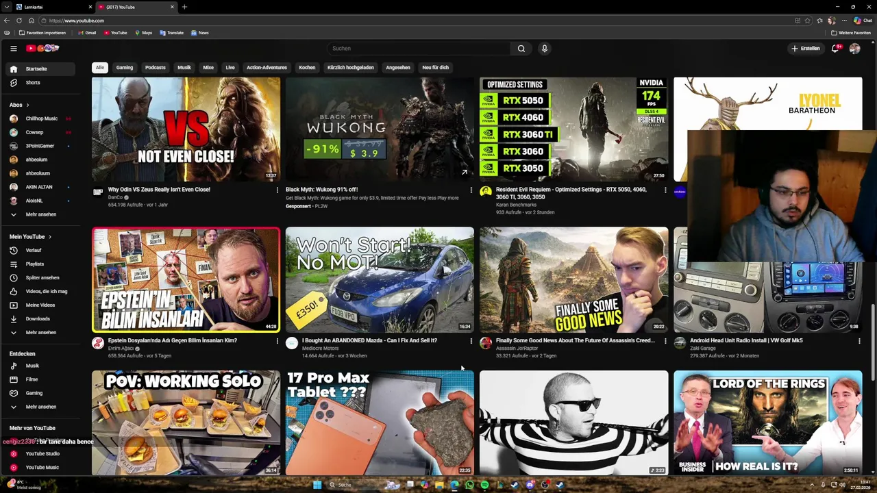877x493 pixels.
Task: Click the Windows Start button
Action: point(317,485)
